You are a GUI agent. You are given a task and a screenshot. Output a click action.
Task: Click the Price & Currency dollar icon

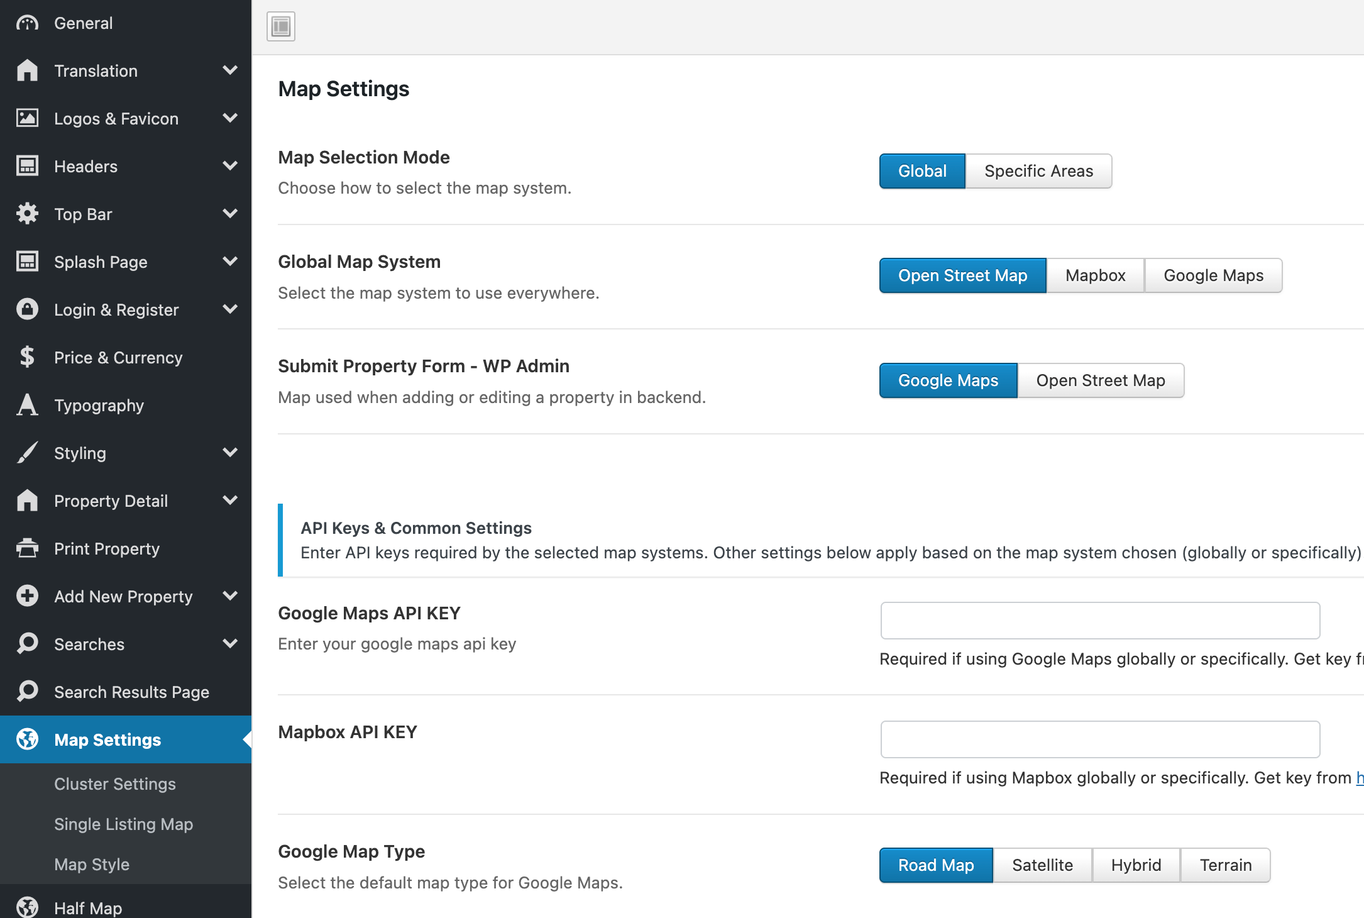[27, 357]
